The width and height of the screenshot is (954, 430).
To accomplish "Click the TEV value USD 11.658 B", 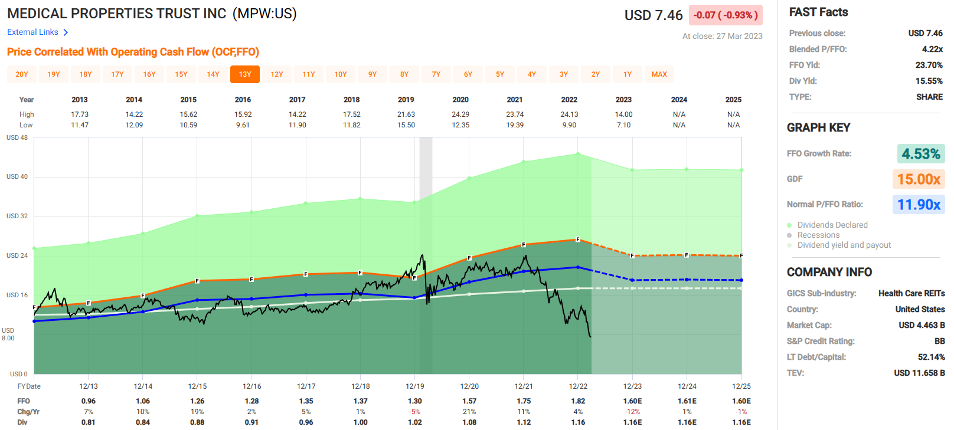I will click(x=919, y=373).
